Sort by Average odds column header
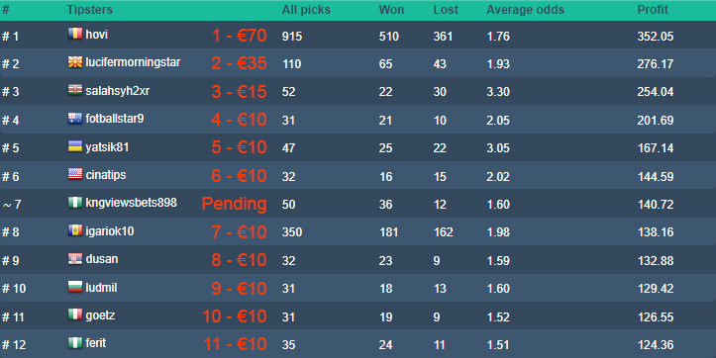The width and height of the screenshot is (716, 358). coord(525,10)
